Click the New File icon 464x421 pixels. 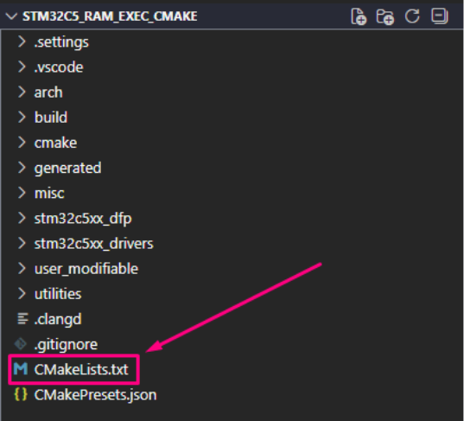[x=359, y=16]
